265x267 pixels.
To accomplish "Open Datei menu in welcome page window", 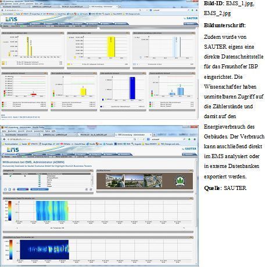I will click(4, 131).
